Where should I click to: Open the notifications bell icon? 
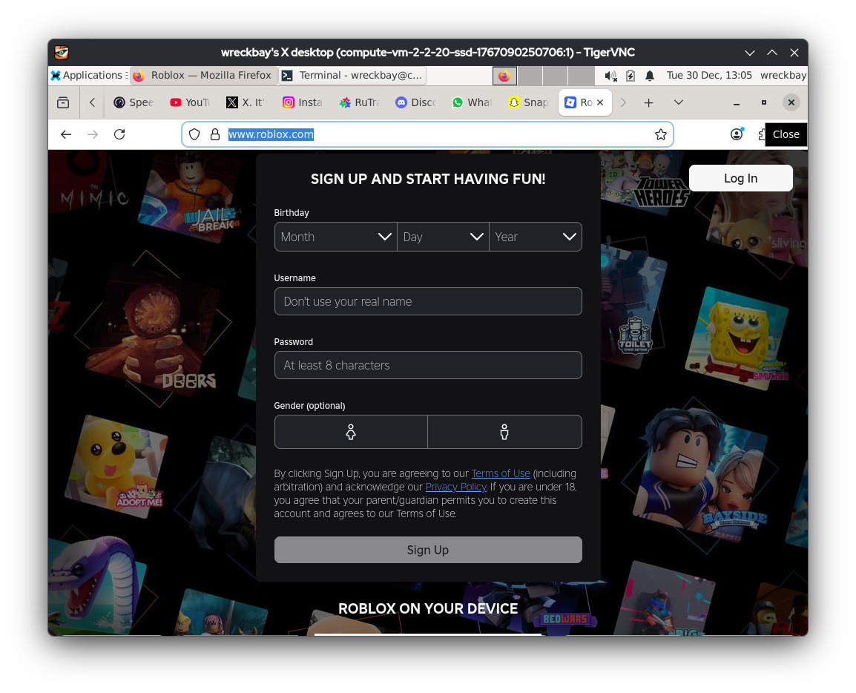(650, 76)
